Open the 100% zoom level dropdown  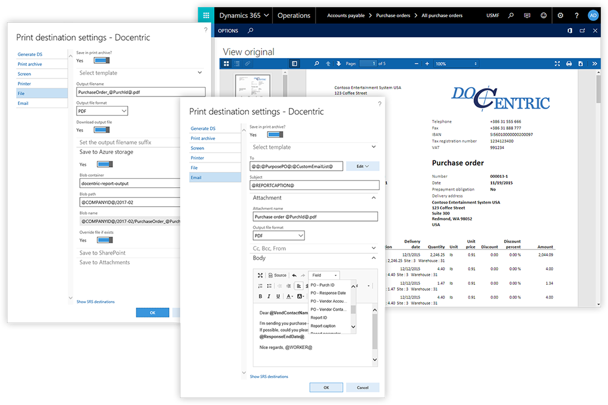pos(456,63)
